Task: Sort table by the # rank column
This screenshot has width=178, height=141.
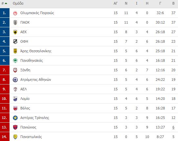Action: [4, 3]
